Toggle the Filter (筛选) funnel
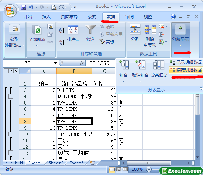Screen dimensions: 203x175 point(90,33)
